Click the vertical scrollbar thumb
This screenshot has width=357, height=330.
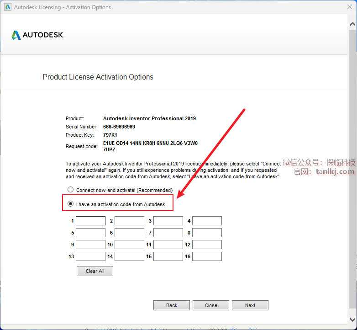click(352, 169)
